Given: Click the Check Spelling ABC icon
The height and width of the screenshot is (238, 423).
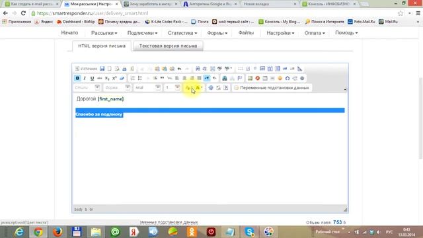Looking at the screenshot, I should click(219, 69).
